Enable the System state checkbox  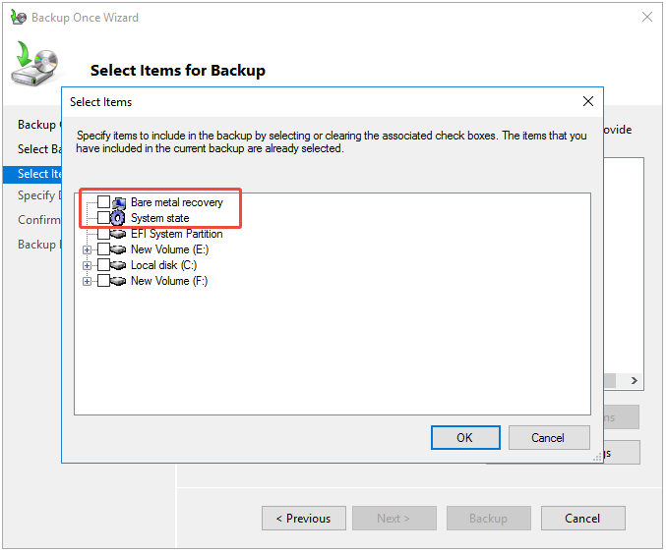coord(103,218)
